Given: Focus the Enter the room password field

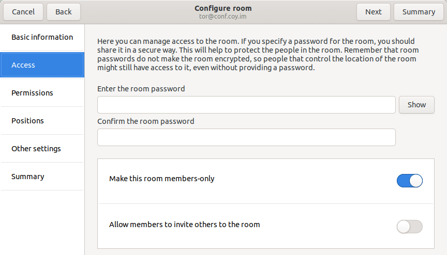Looking at the screenshot, I should [246, 105].
